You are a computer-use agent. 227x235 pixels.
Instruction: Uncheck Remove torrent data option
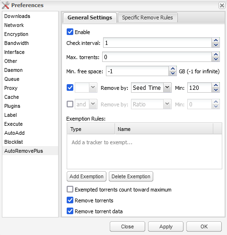pos(70,211)
